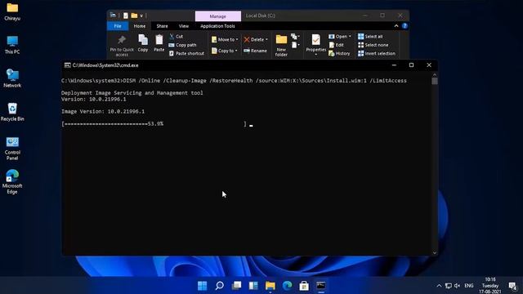Click the cmd vertical scrollbar thumb
523x294 pixels.
point(434,81)
